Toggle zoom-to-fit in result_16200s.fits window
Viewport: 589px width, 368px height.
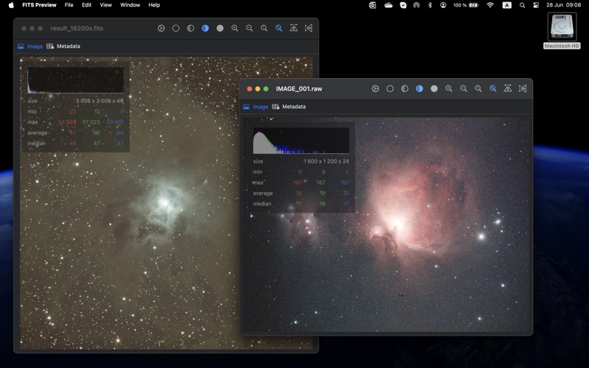pos(279,28)
